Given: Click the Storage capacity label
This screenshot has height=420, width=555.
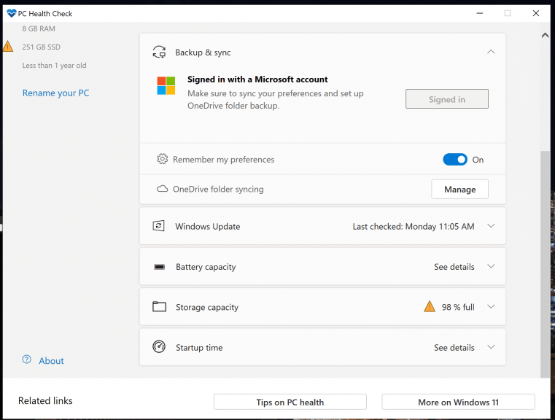Looking at the screenshot, I should (207, 307).
